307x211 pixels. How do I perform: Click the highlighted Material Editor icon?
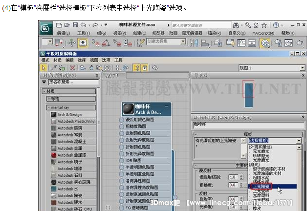click(x=264, y=43)
